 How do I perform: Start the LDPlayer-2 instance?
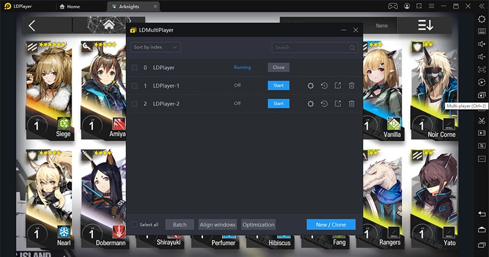[x=279, y=103]
